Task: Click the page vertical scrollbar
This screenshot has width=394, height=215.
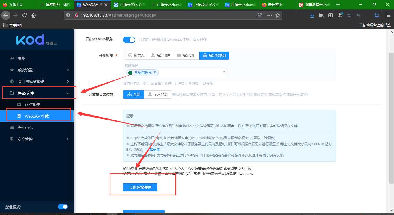Action: (391, 118)
